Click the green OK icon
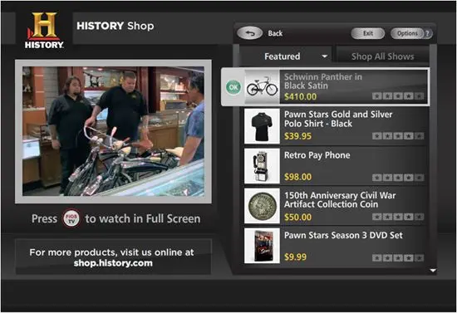Viewport: 457px width, 313px height. [233, 87]
